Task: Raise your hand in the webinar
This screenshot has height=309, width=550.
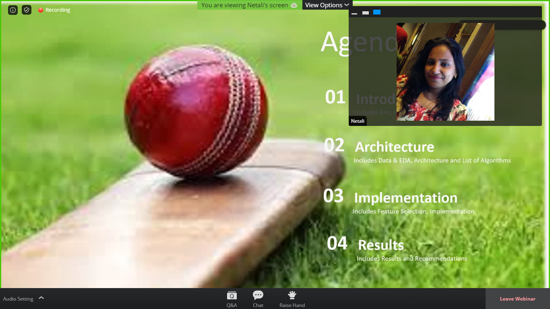Action: pos(292,299)
